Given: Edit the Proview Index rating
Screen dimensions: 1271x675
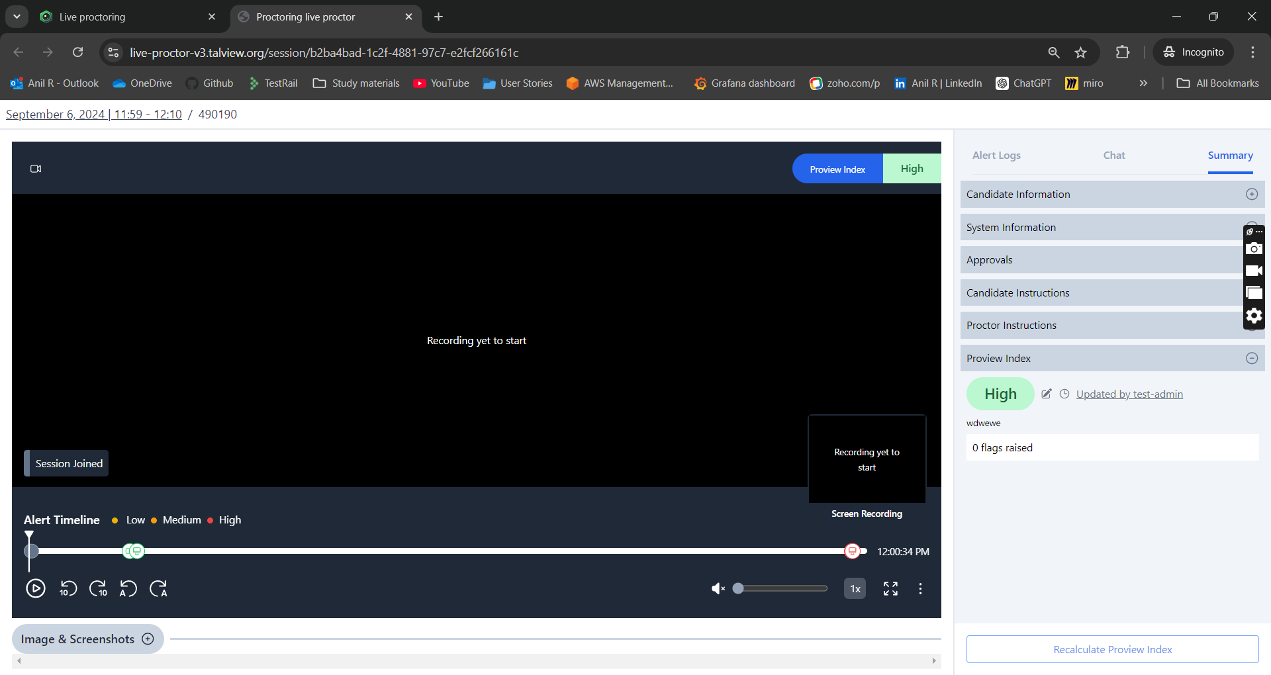Looking at the screenshot, I should coord(1047,394).
